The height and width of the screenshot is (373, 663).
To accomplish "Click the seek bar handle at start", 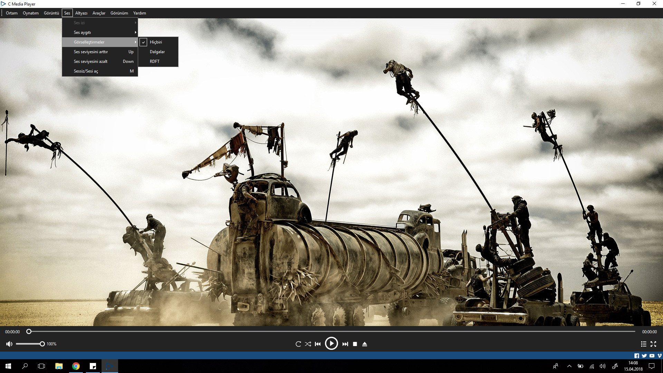I will coord(29,332).
